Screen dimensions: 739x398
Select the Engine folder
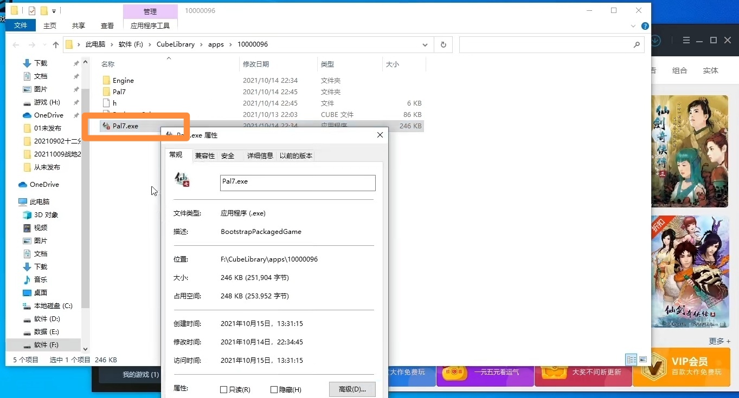123,80
